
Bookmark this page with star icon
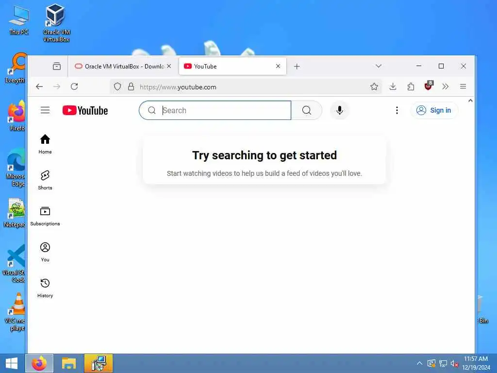[x=374, y=86]
